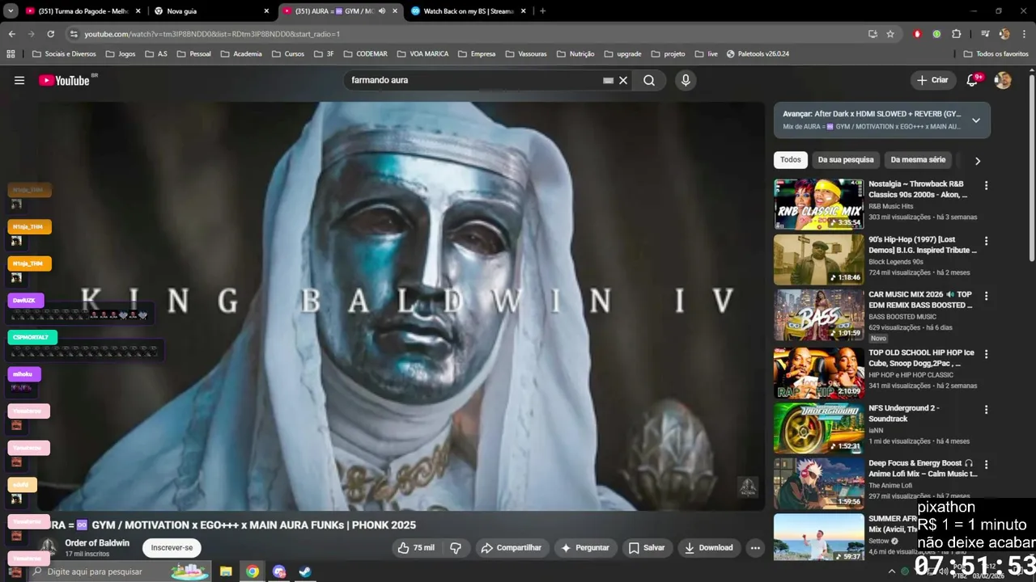Open TOP OLD SCHOOL HIP HOP thumbnail
The image size is (1036, 582).
(818, 373)
